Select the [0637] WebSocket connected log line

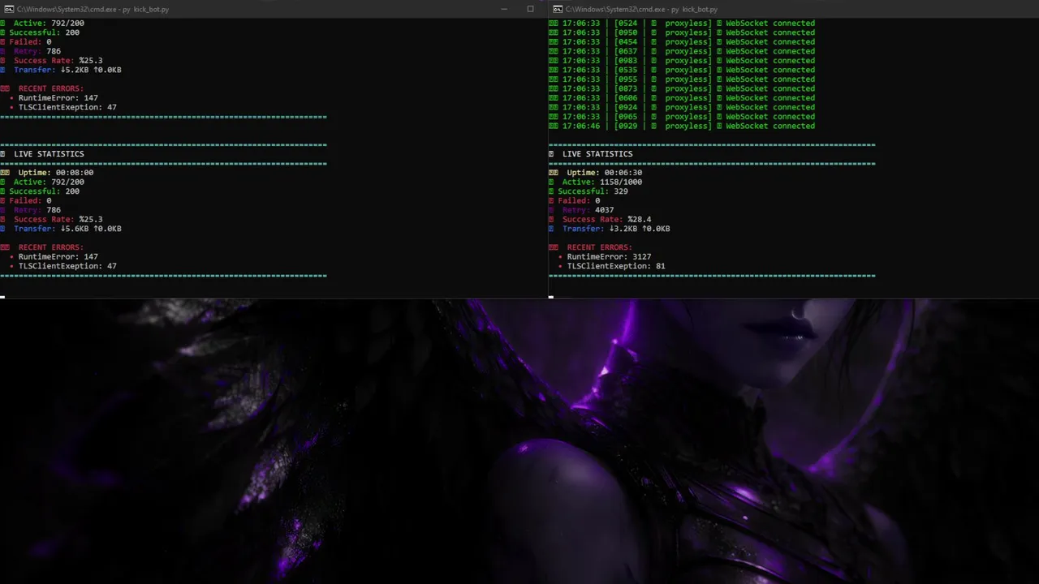coord(682,51)
